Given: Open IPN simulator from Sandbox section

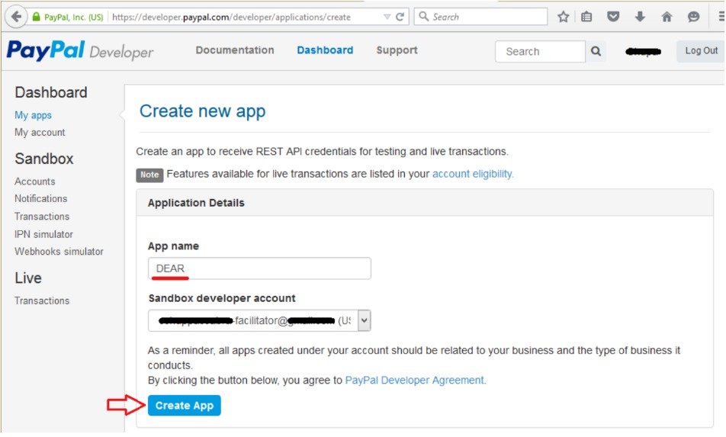Looking at the screenshot, I should [x=43, y=234].
